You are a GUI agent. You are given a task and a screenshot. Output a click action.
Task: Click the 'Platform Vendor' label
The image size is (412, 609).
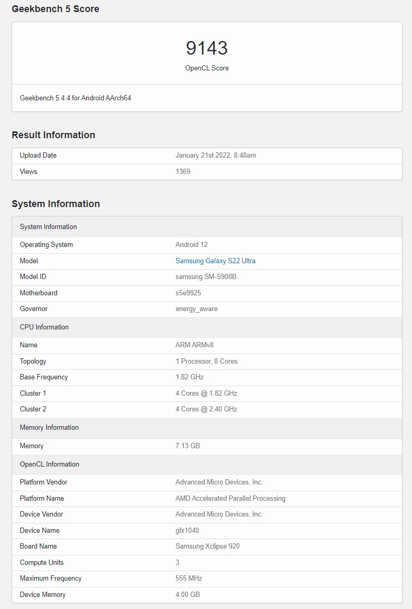[44, 482]
